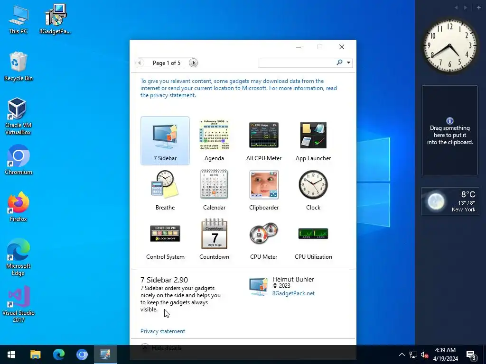Open the Privacy statement link

click(163, 331)
